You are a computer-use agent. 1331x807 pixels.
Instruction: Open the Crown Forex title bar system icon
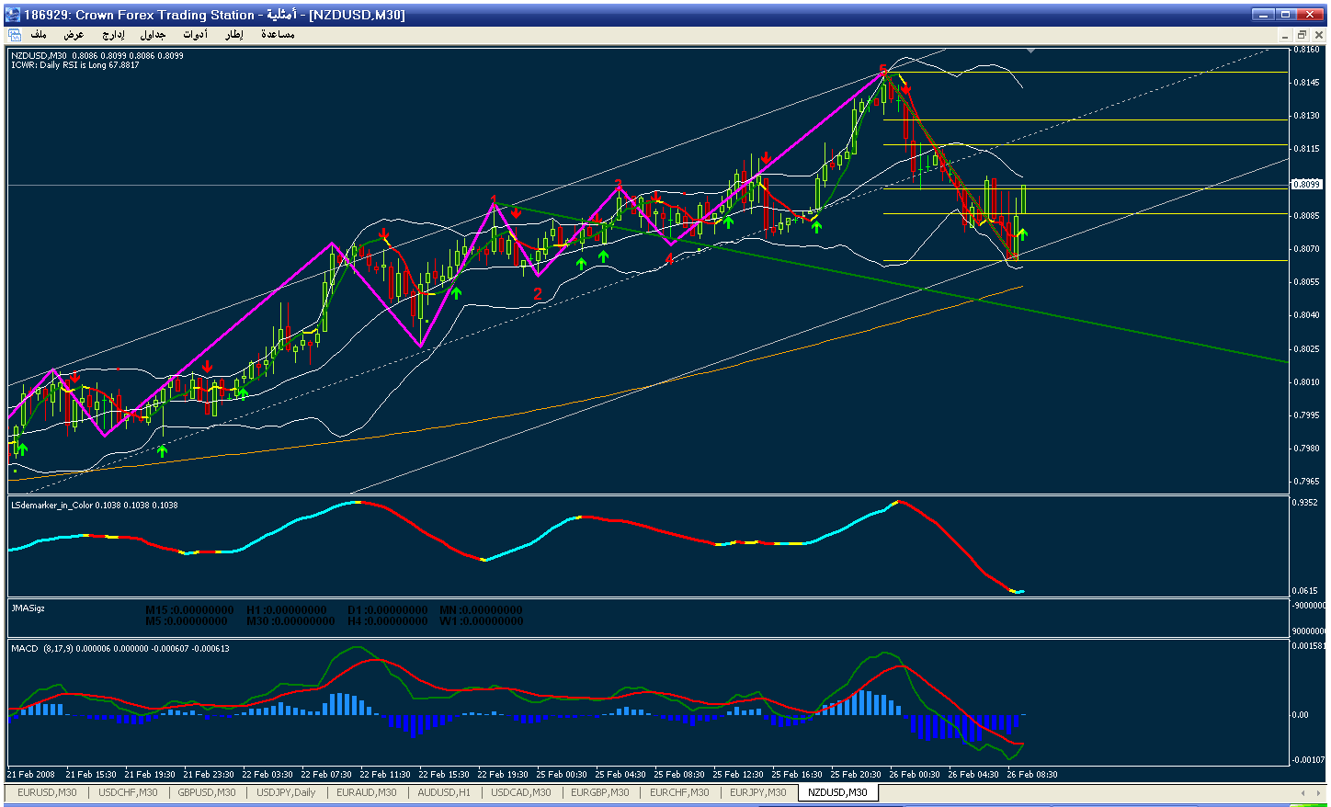13,15
